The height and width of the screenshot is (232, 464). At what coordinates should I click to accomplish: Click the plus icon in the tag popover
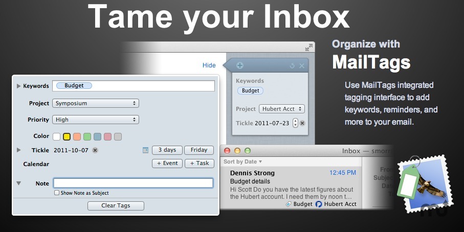pos(240,65)
